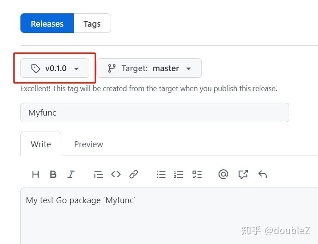Image resolution: width=318 pixels, height=244 pixels.
Task: Apply italic formatting in the editor
Action: pos(71,174)
